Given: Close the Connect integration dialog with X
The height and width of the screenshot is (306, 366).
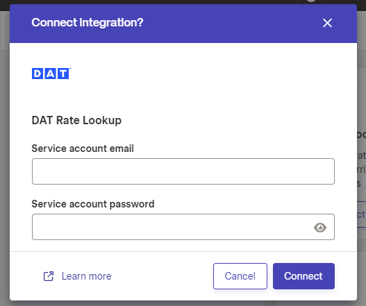Looking at the screenshot, I should 327,23.
